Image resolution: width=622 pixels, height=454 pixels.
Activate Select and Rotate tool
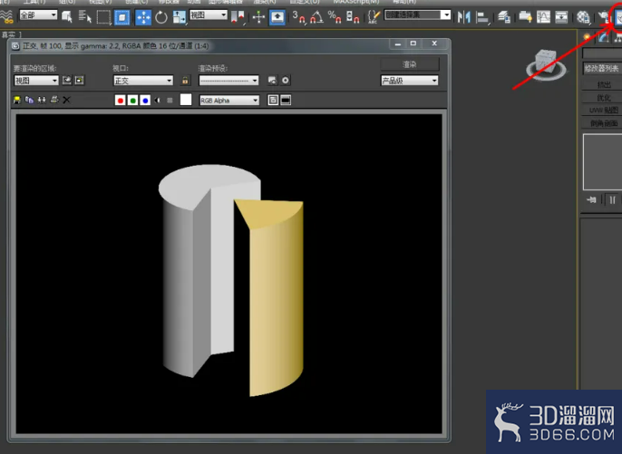click(x=161, y=17)
